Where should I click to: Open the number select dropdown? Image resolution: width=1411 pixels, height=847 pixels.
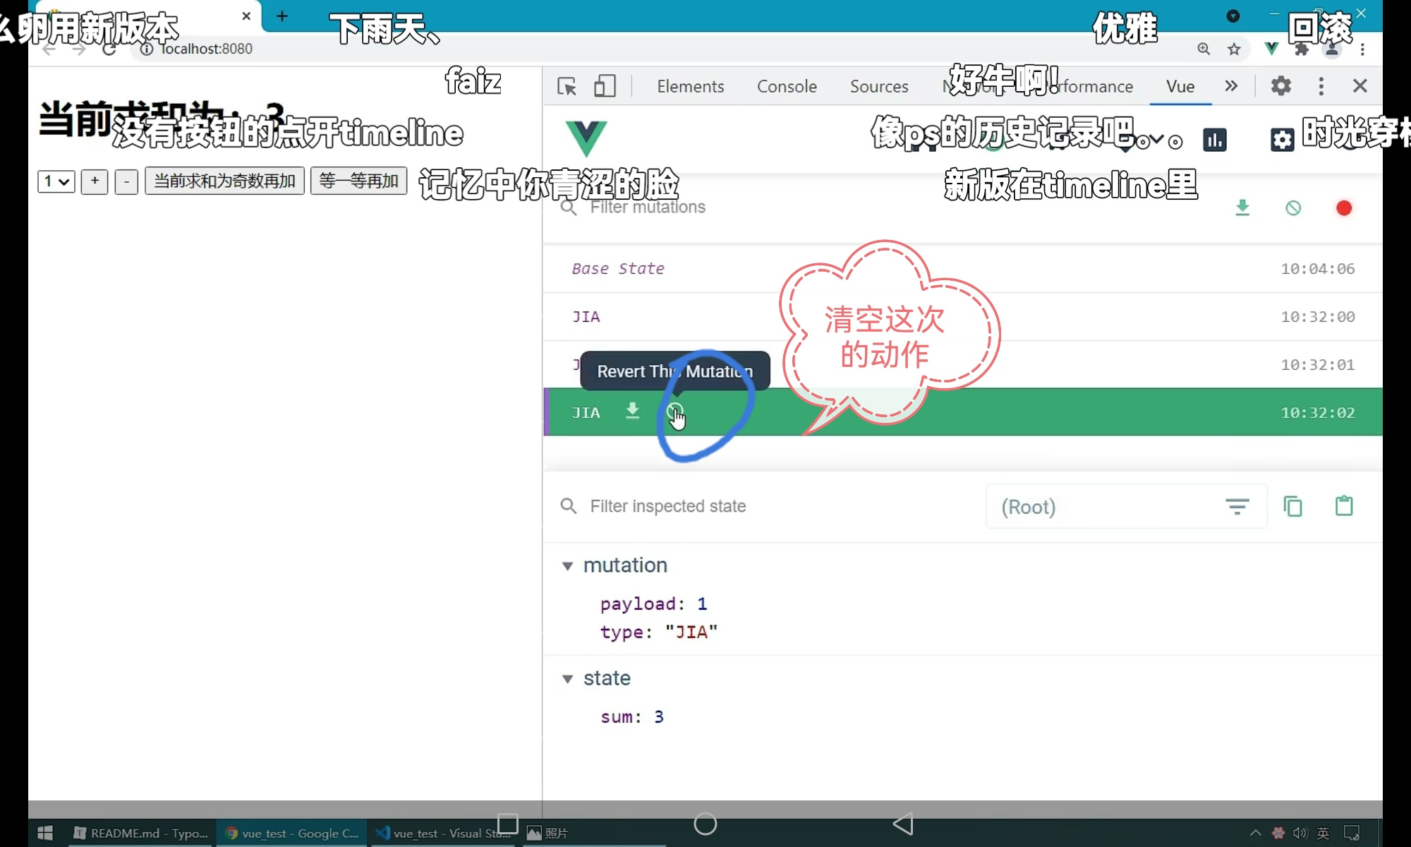(56, 181)
